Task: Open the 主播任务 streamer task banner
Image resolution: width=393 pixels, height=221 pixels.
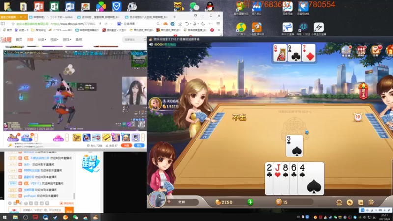Action: pos(90,164)
